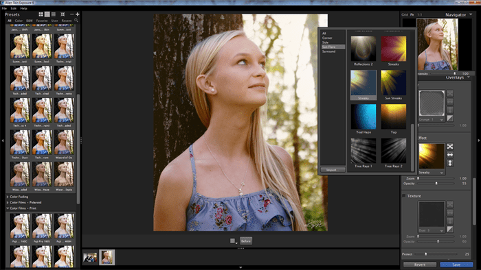Choose the Sun Streaks light effect thumbnail
Screen dimensions: 481x270
click(x=393, y=83)
